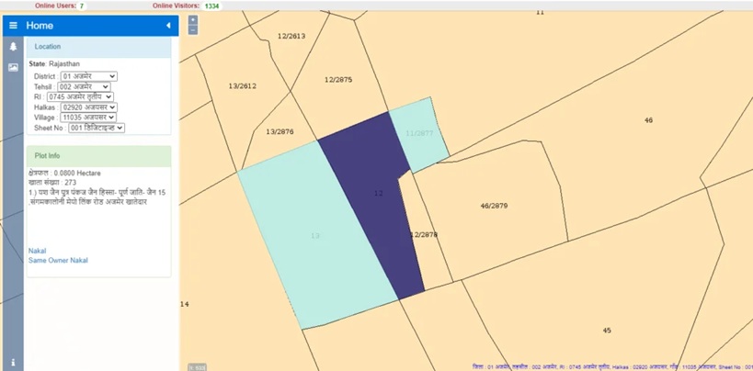Screen dimensions: 753x371
Task: Click the Online Visitors count 1334
Action: 211,6
